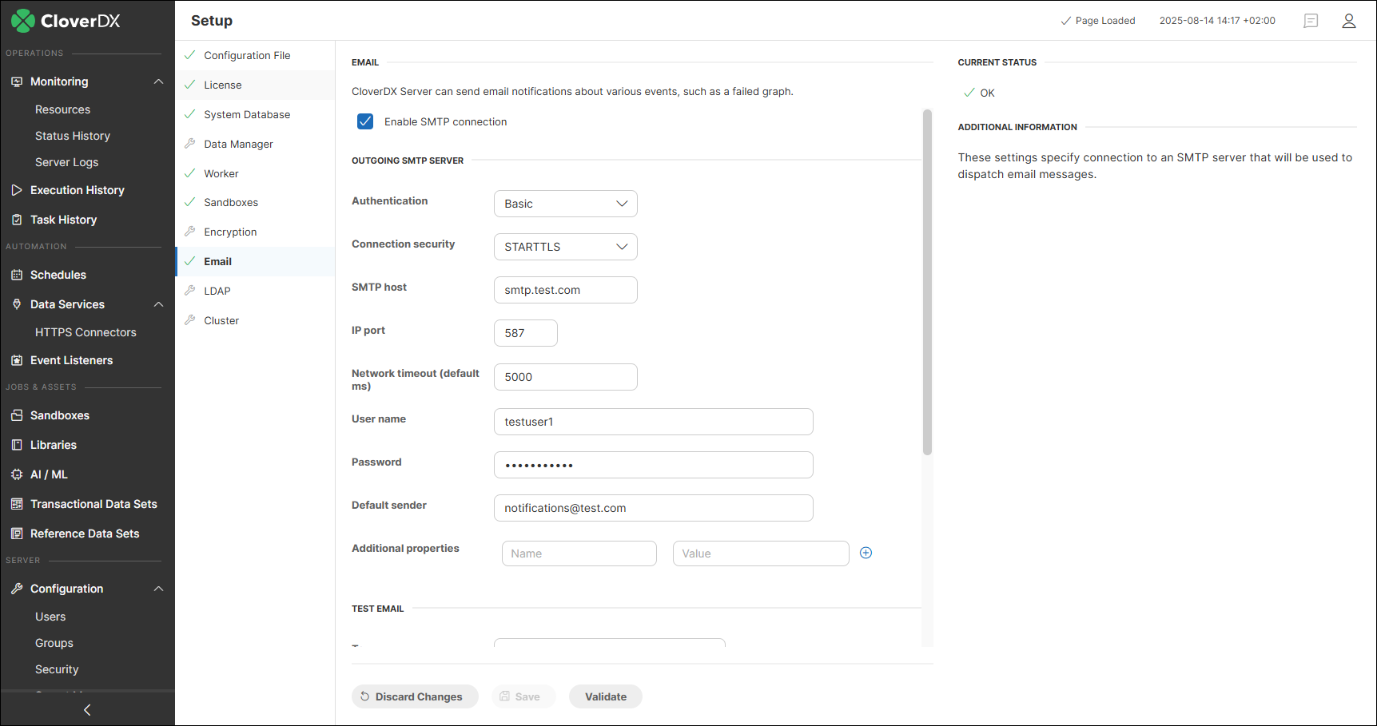Collapse the Data Services section chevron
The image size is (1377, 726).
(x=158, y=304)
